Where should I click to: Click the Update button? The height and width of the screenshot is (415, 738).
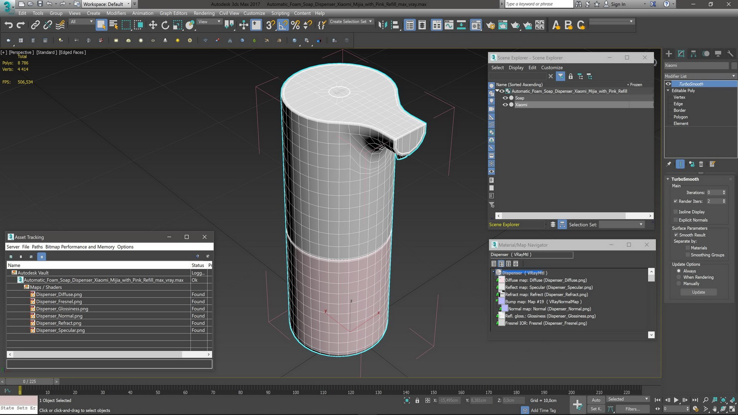(x=698, y=292)
